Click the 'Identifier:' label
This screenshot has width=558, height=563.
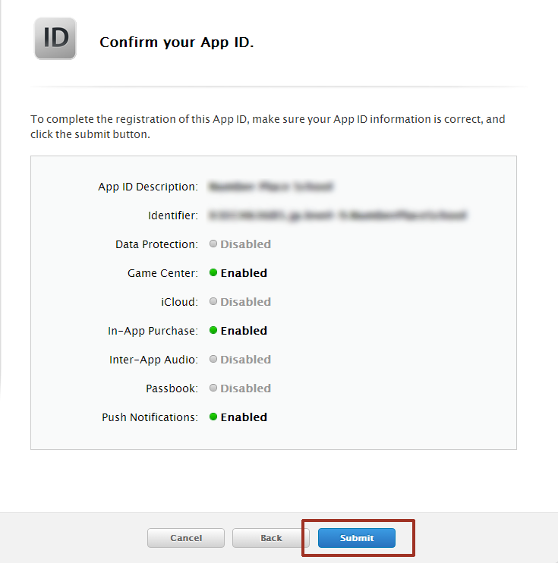[x=173, y=215]
